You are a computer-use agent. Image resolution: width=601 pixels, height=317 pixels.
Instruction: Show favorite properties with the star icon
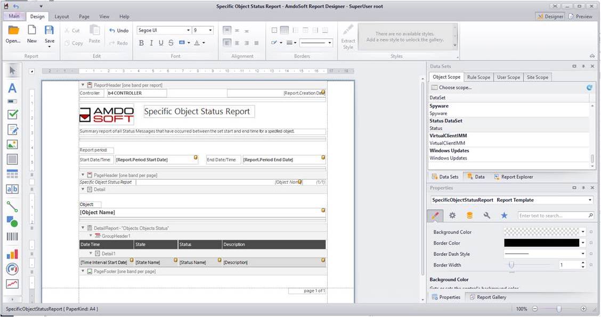(x=504, y=215)
